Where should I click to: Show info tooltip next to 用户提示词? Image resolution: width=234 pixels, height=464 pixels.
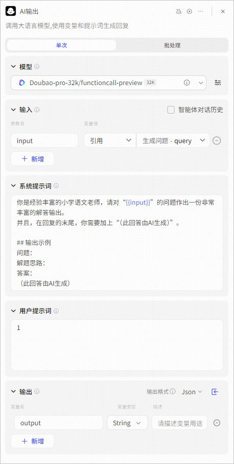pos(56,311)
